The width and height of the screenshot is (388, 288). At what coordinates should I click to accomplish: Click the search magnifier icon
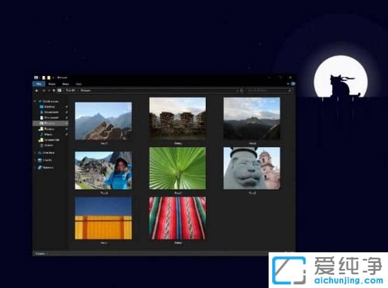(x=290, y=90)
